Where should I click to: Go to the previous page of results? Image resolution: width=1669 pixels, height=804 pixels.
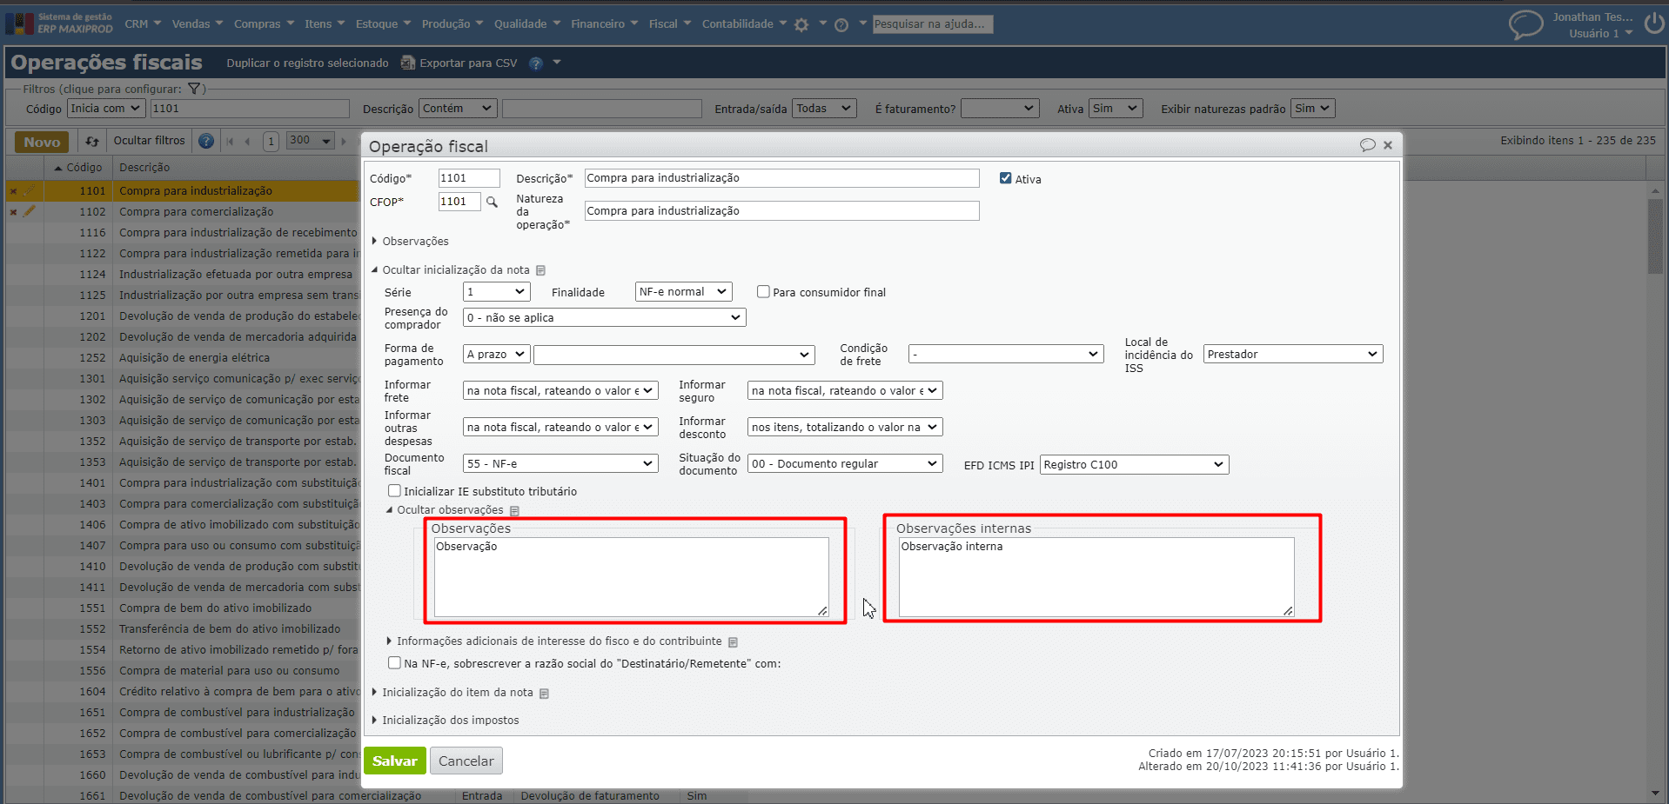pyautogui.click(x=248, y=141)
